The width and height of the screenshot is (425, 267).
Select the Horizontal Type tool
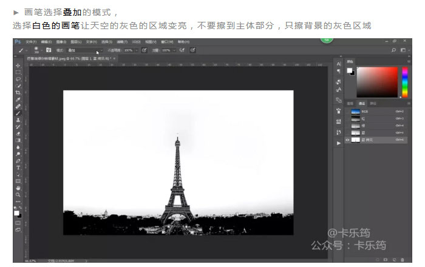pyautogui.click(x=18, y=167)
